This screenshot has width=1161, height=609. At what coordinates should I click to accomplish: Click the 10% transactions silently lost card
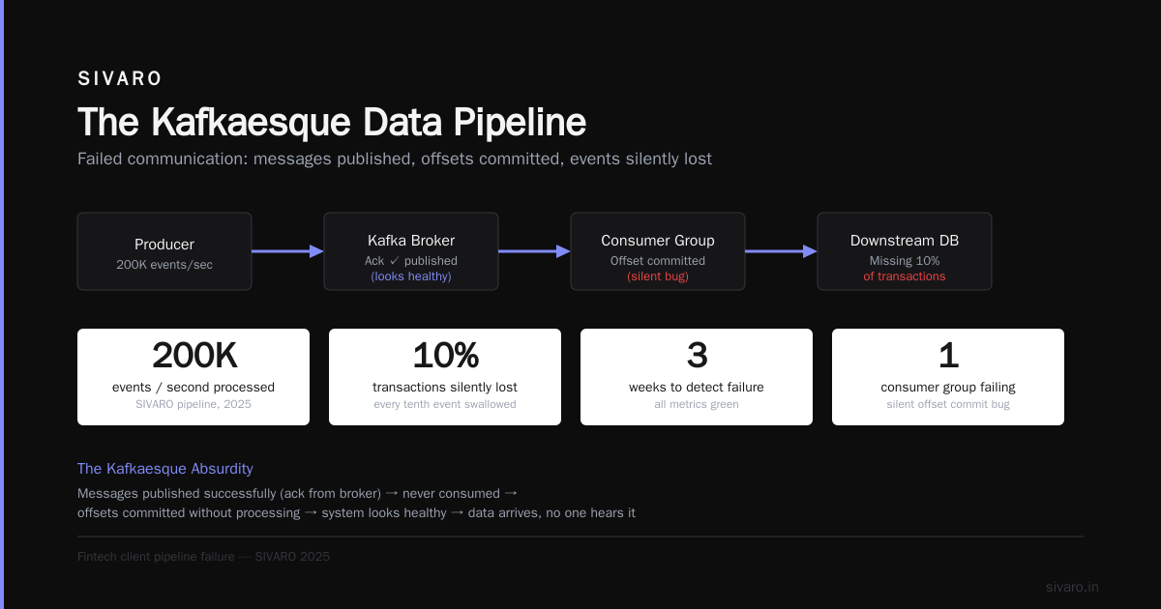(445, 377)
